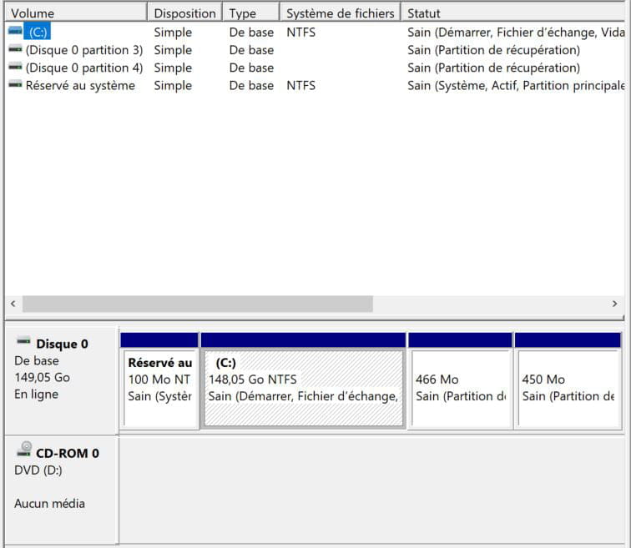Image resolution: width=631 pixels, height=548 pixels.
Task: Click the left arrow of horizontal scrollbar
Action: point(13,304)
